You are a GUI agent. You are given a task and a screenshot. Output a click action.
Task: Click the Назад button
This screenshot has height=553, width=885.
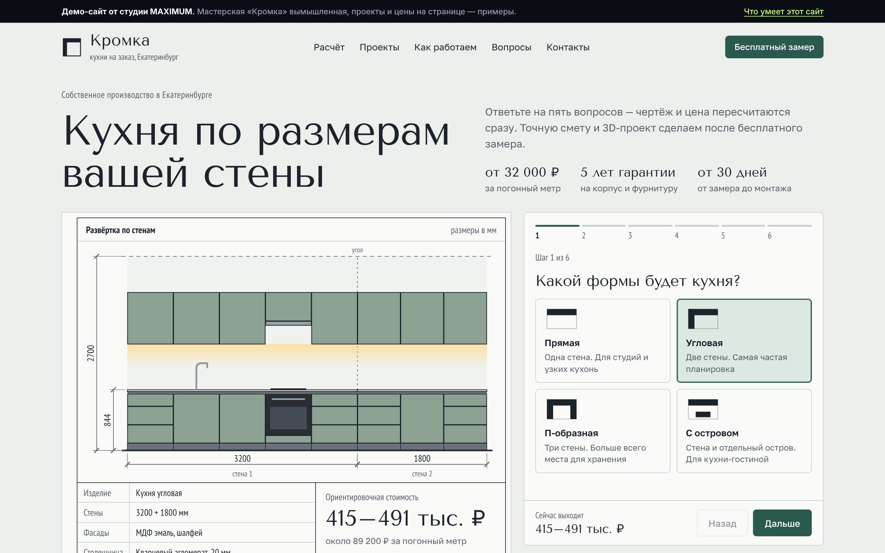point(722,523)
